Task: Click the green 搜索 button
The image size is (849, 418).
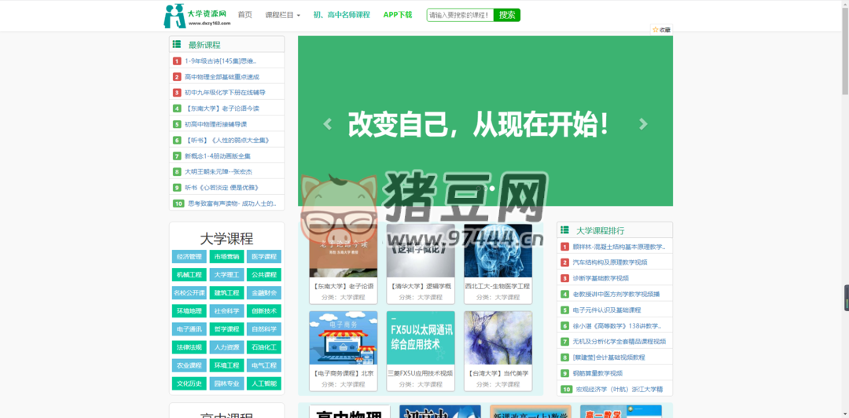Action: pos(507,15)
